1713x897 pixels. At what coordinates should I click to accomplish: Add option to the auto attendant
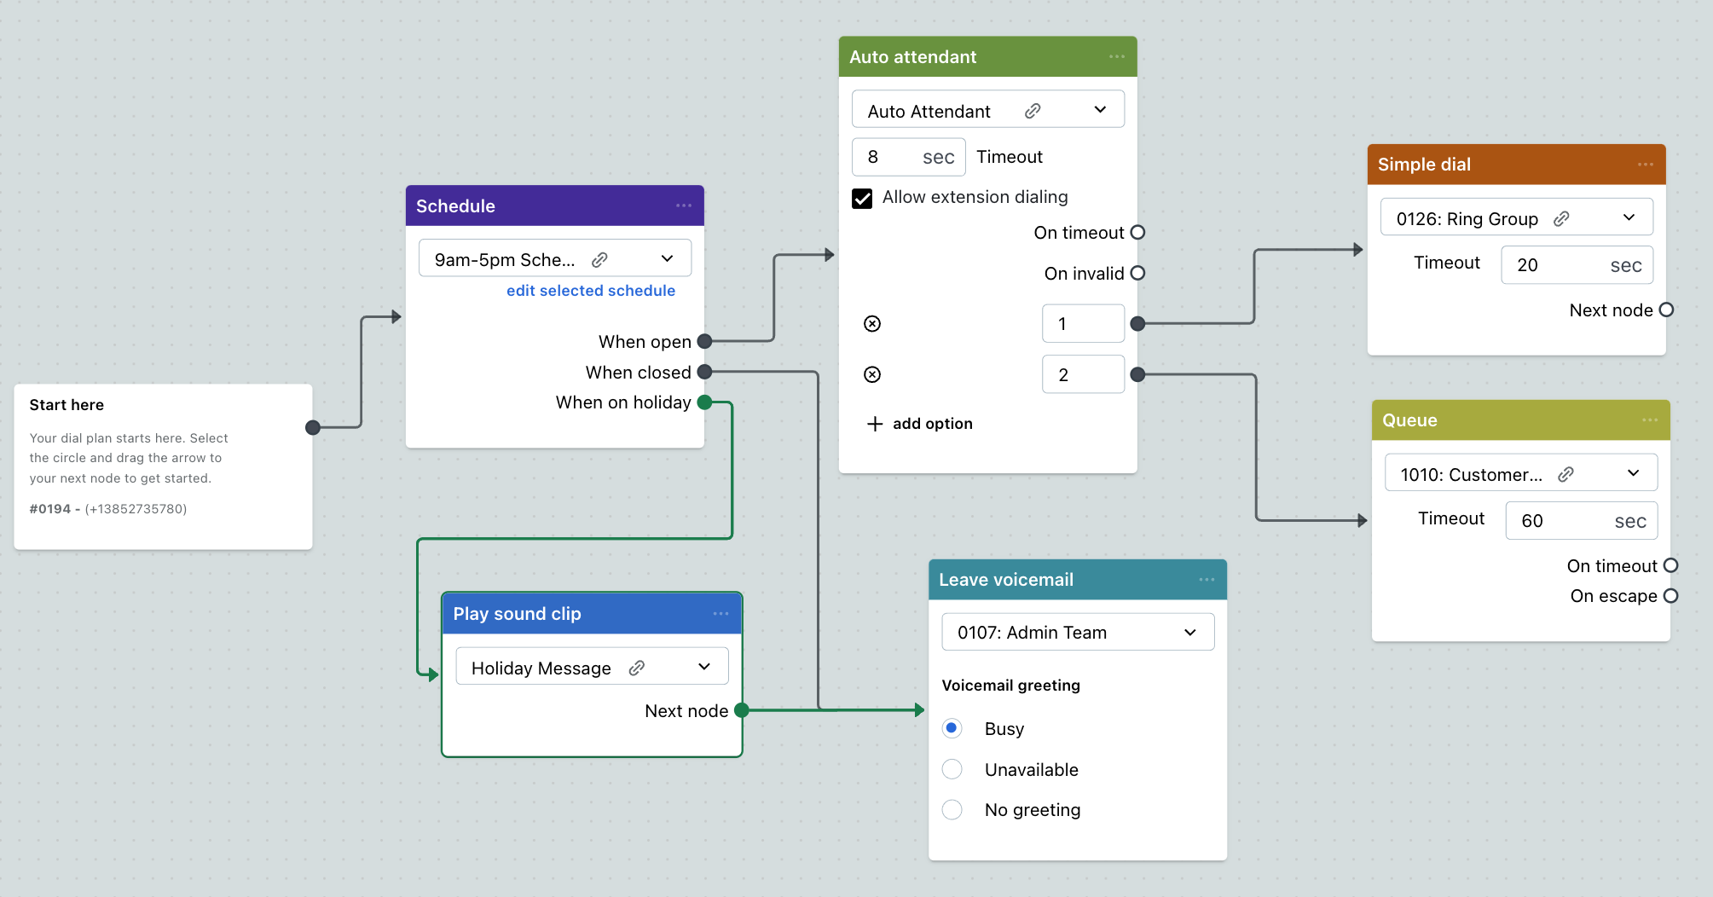(919, 424)
